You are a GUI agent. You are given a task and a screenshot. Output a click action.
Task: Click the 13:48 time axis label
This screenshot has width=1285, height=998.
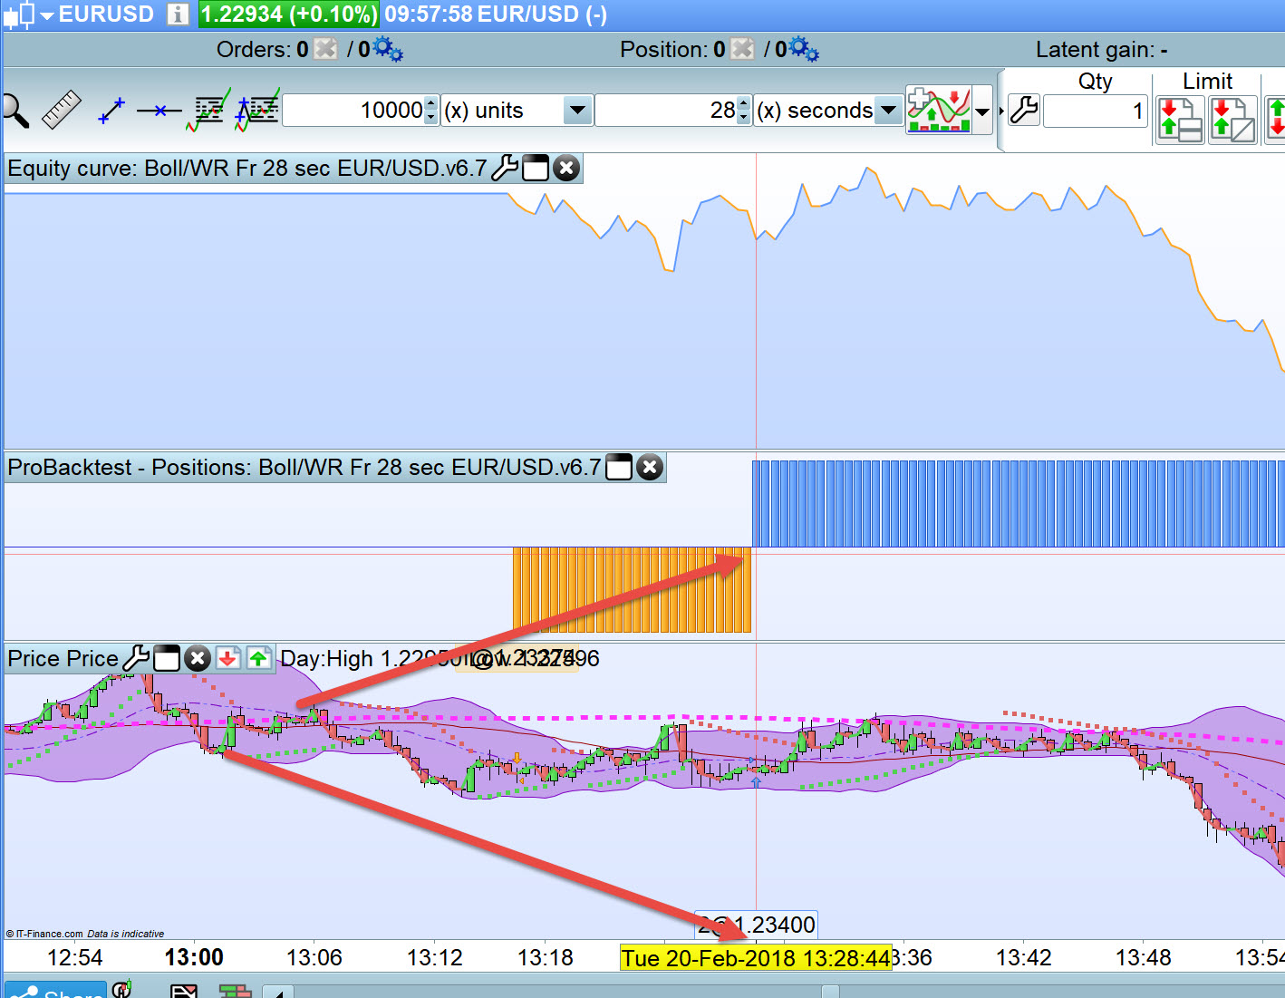click(1143, 958)
